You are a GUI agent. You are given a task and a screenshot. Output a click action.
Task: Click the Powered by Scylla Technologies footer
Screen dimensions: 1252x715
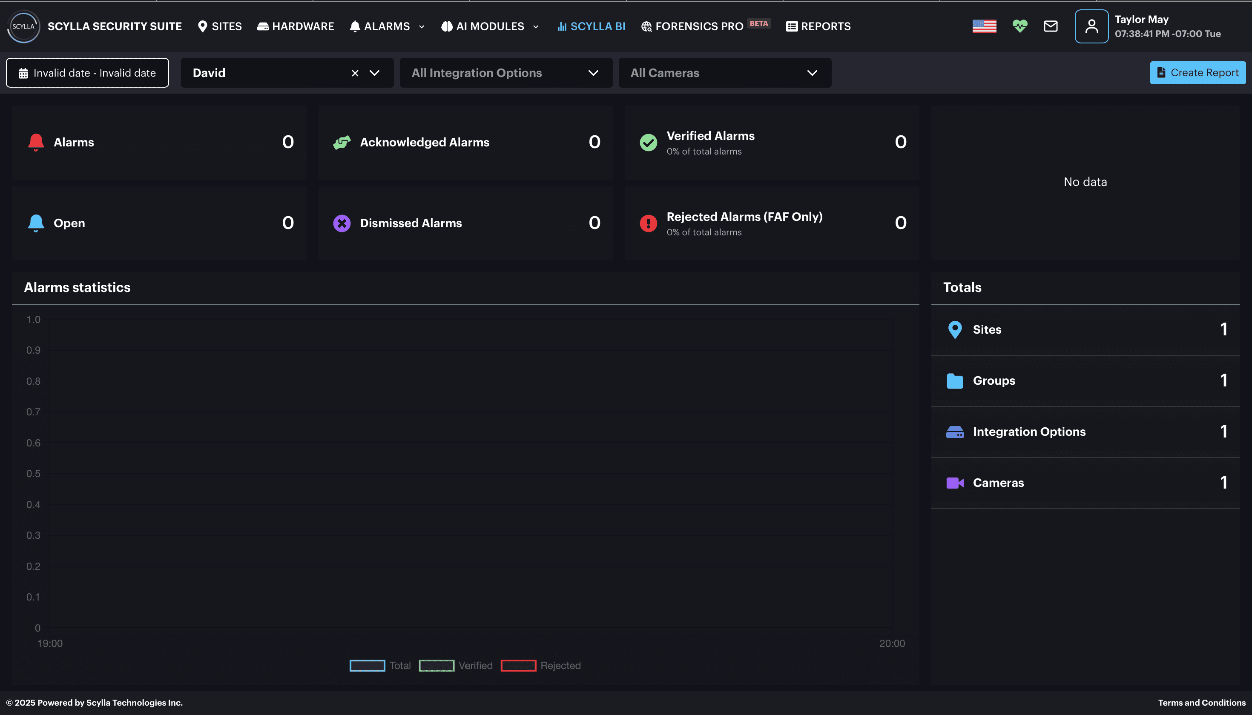pos(95,703)
